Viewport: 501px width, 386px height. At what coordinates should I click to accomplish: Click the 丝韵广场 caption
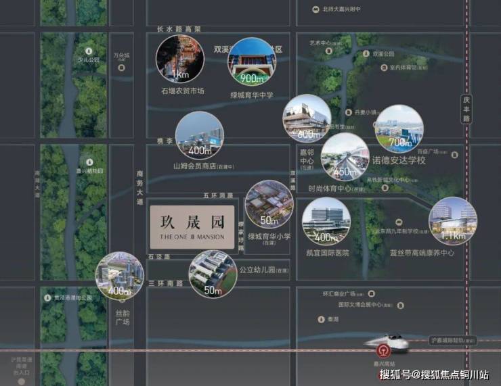pyautogui.click(x=123, y=318)
